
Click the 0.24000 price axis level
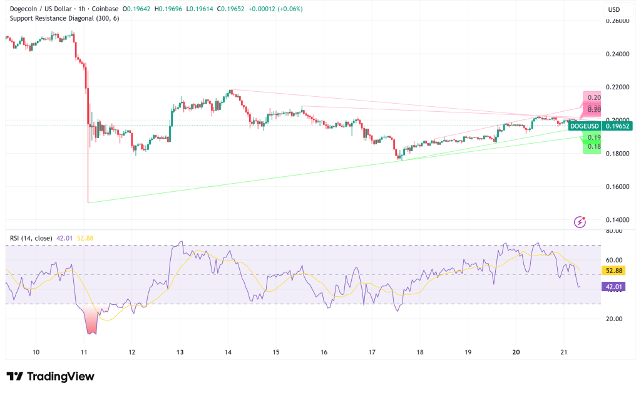[618, 54]
